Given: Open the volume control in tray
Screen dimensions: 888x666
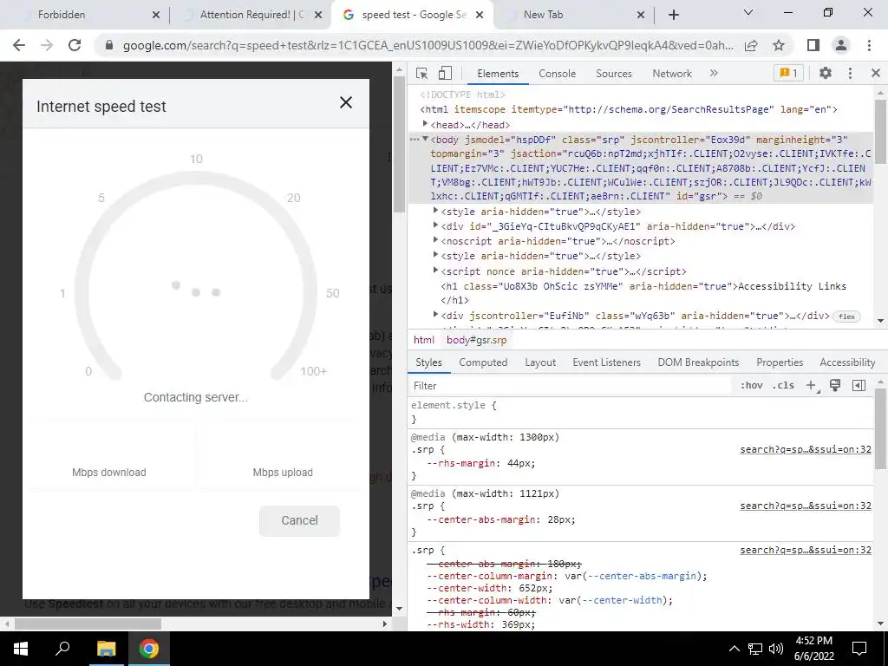Looking at the screenshot, I should [x=776, y=649].
